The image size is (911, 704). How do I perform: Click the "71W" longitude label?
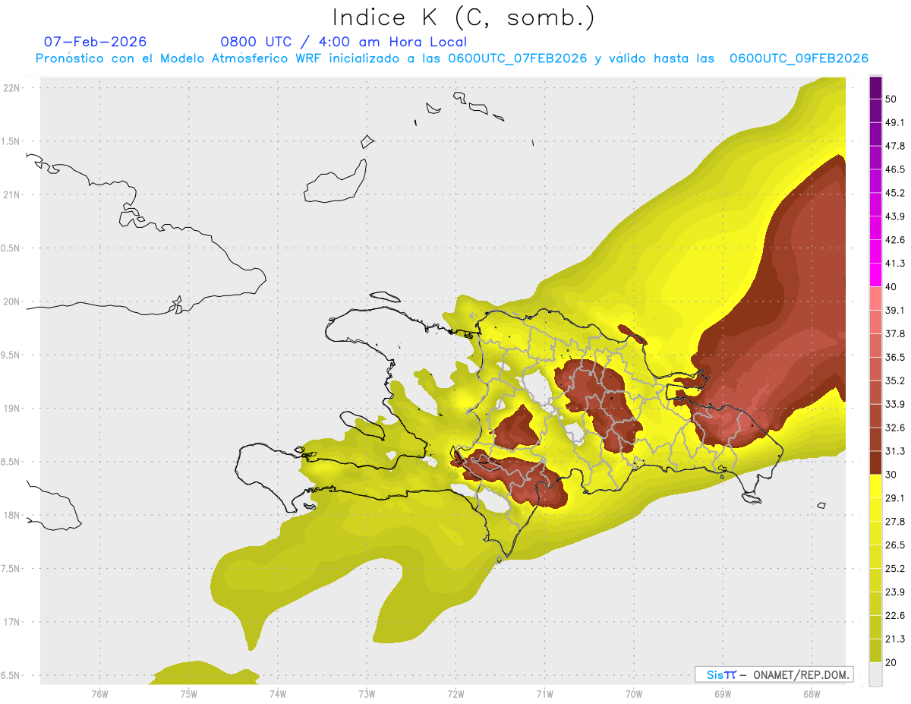click(544, 693)
